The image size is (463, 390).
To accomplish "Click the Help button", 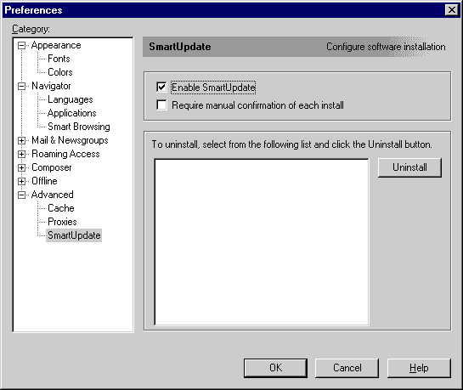I will click(419, 368).
